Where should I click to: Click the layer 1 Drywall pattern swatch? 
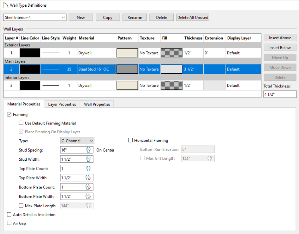coord(127,53)
